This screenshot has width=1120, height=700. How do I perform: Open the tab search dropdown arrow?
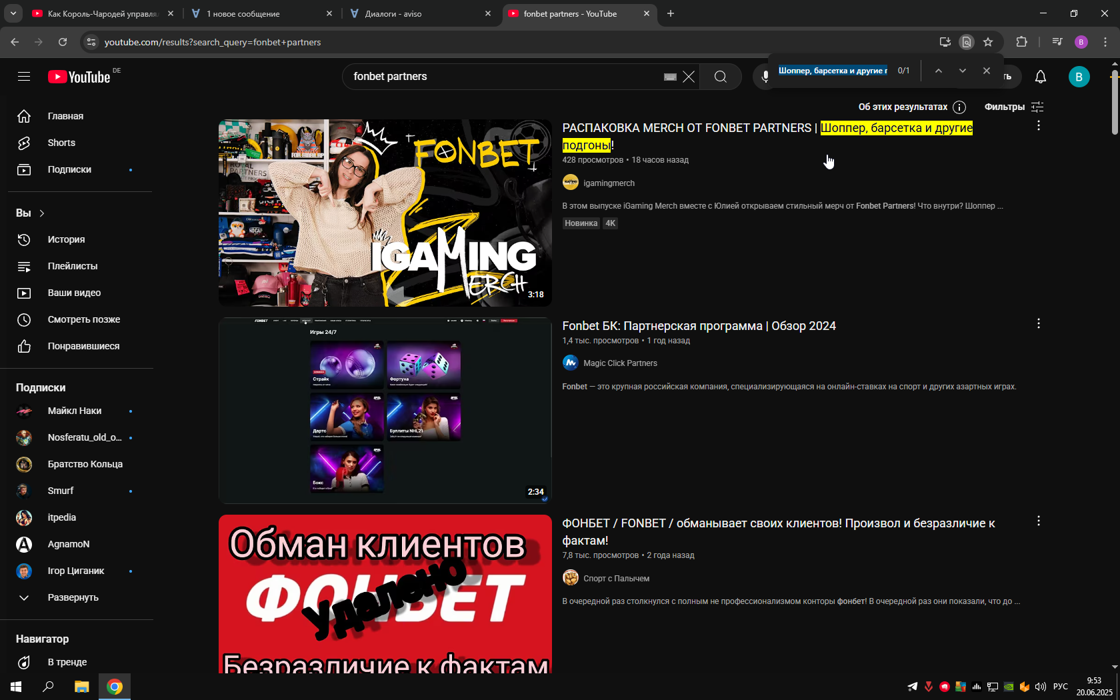pos(13,13)
